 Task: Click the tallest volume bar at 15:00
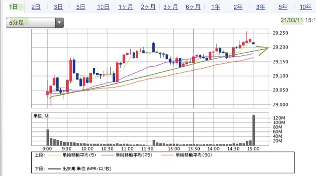(x=254, y=130)
